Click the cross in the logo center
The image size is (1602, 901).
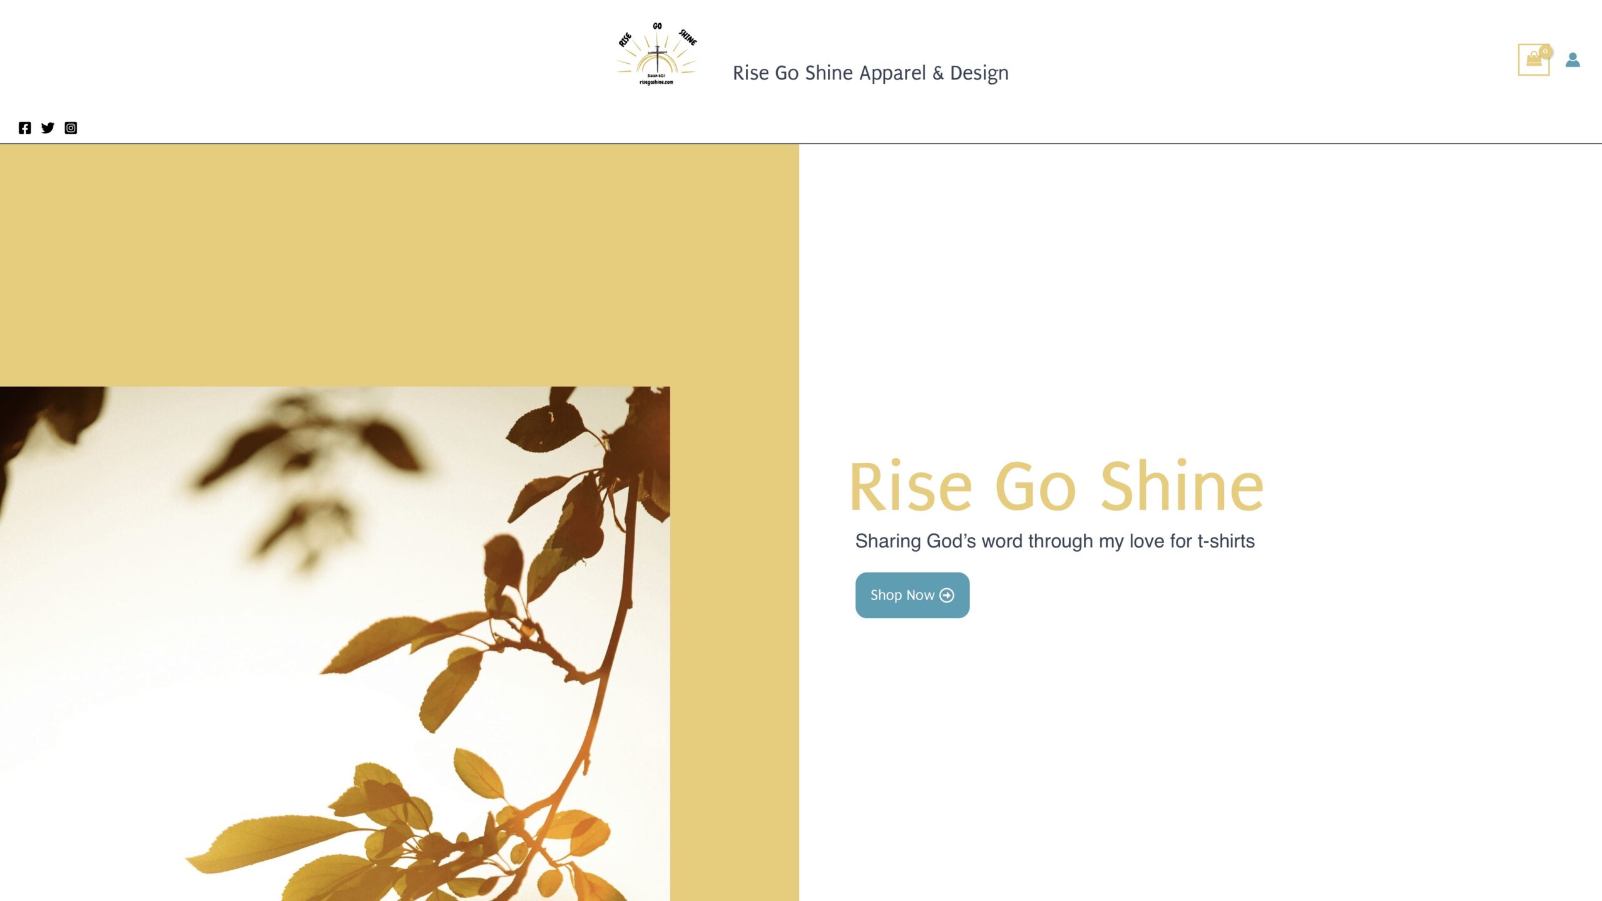coord(657,58)
